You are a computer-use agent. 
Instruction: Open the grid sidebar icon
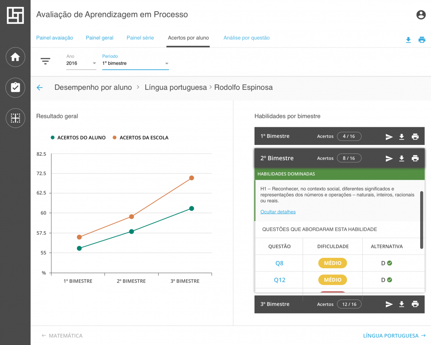[15, 118]
